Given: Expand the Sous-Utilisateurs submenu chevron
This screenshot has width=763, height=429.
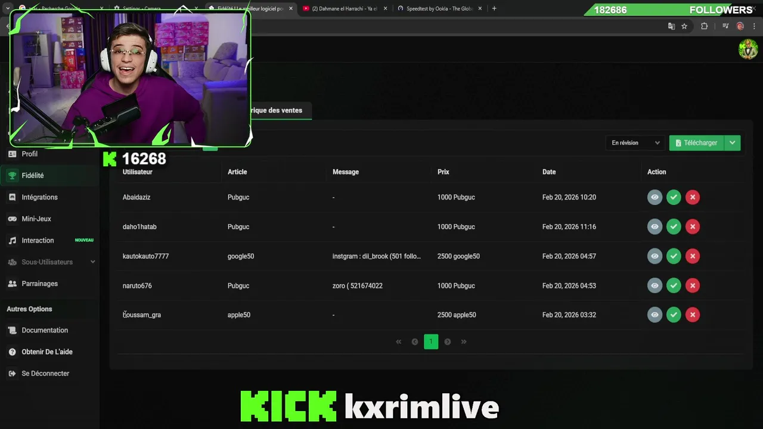Looking at the screenshot, I should 92,262.
